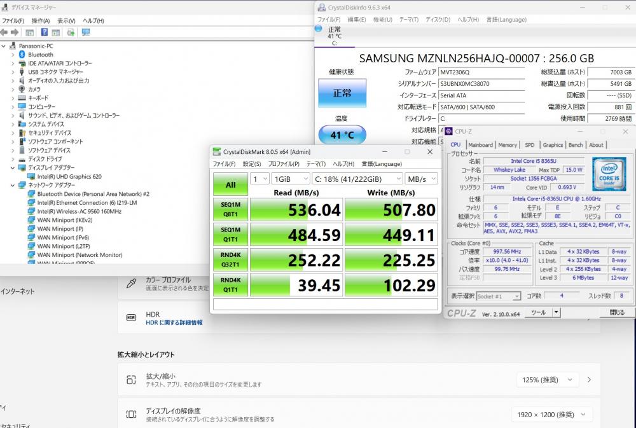The width and height of the screenshot is (636, 428).
Task: Click the CrystalDiskMark title bar app icon
Action: pyautogui.click(x=217, y=152)
